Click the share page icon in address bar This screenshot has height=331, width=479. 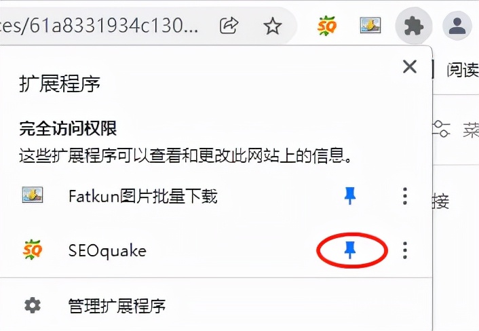pos(229,26)
